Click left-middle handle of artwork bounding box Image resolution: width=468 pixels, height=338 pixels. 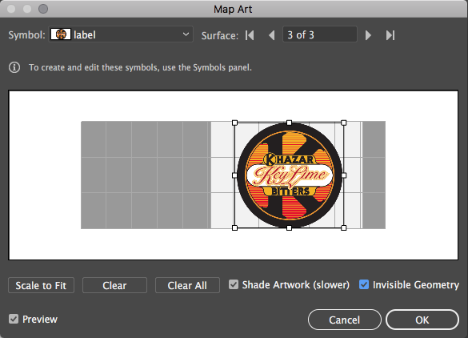coord(234,175)
